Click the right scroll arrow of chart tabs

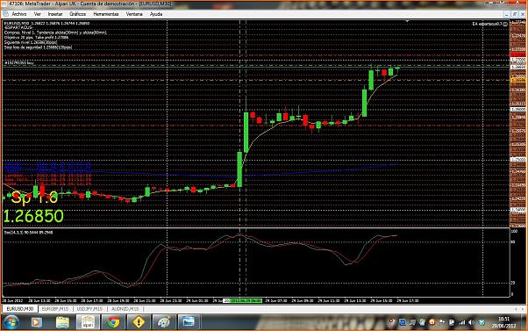[524, 309]
